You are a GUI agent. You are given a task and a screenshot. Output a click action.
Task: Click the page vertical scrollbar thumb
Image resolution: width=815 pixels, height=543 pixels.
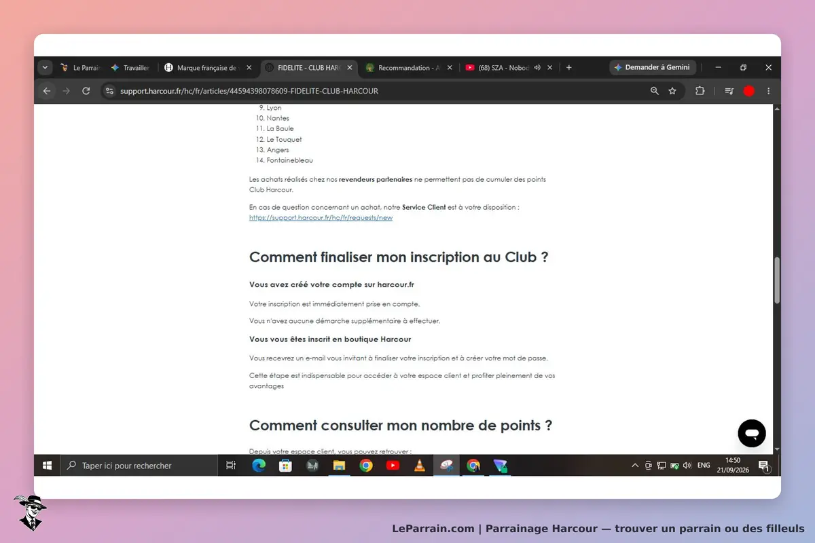[777, 280]
